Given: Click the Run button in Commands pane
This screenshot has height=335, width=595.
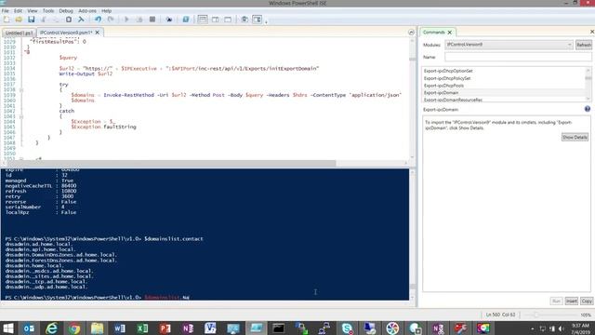Looking at the screenshot, I should (x=556, y=301).
